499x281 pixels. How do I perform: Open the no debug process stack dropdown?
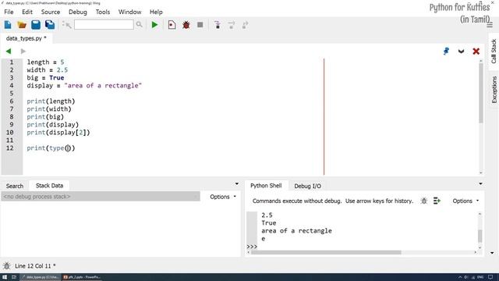101,196
